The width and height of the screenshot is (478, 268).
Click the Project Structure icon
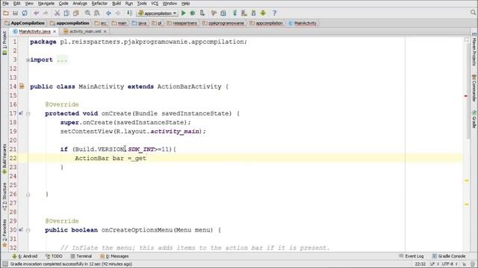click(x=223, y=13)
